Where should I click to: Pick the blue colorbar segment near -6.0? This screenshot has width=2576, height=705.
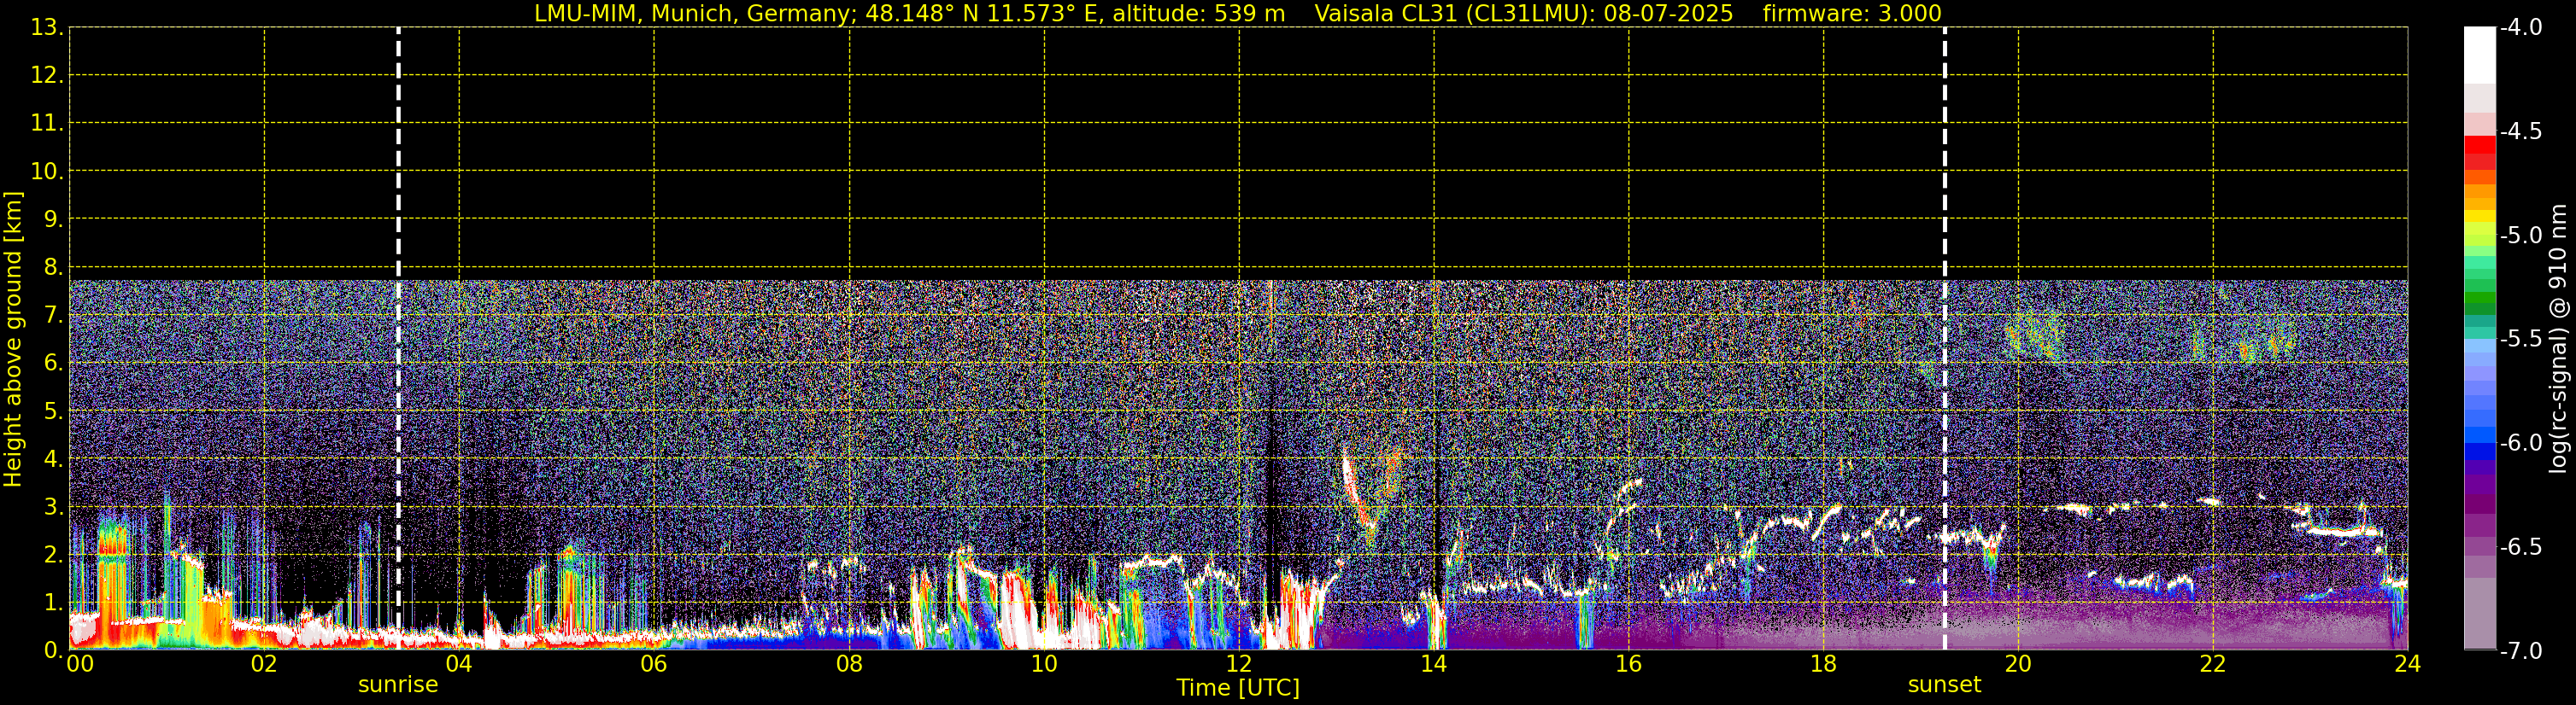tap(2479, 440)
